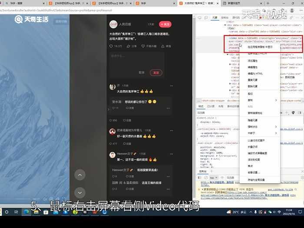This screenshot has height=228, width=304.
Task: Click 取消 in comment box
Action: click(x=142, y=73)
